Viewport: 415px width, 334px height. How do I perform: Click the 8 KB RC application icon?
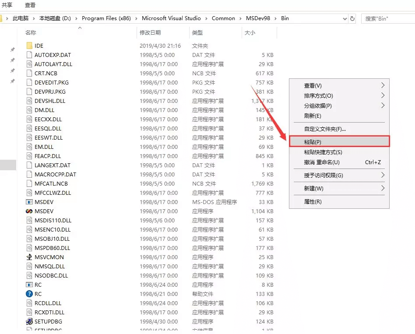click(x=29, y=285)
